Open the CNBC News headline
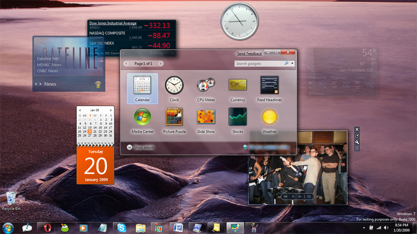417x234 pixels. click(x=47, y=71)
